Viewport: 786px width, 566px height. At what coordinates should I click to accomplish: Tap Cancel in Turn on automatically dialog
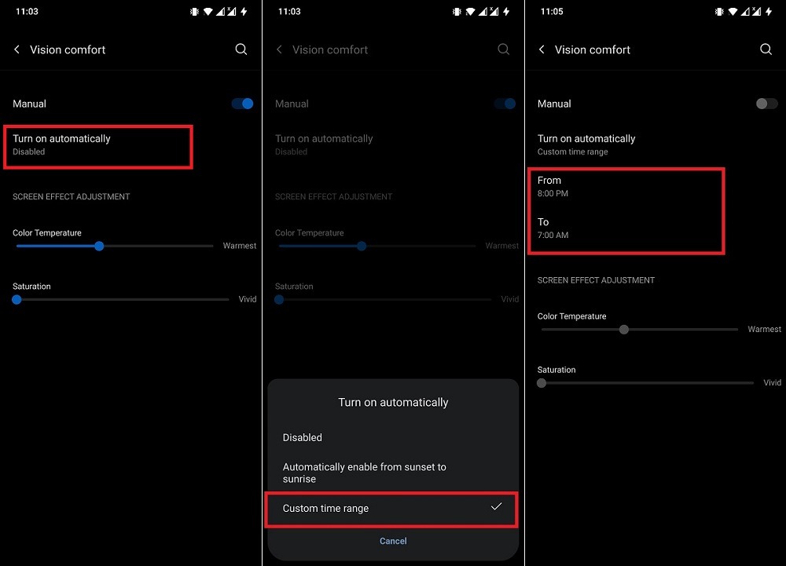pyautogui.click(x=393, y=541)
